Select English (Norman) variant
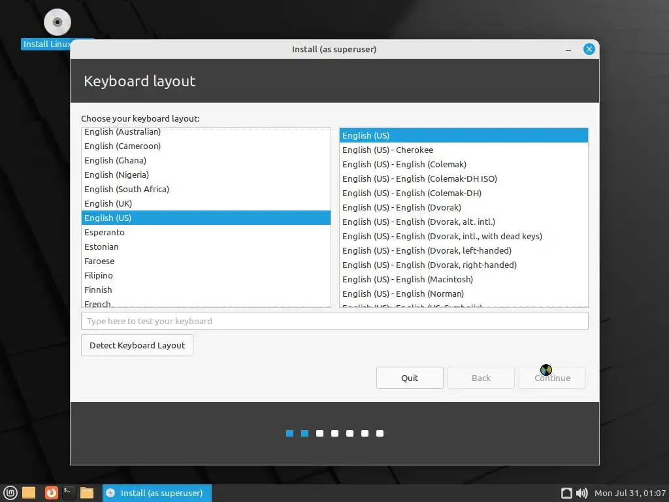The height and width of the screenshot is (502, 669). (464, 293)
